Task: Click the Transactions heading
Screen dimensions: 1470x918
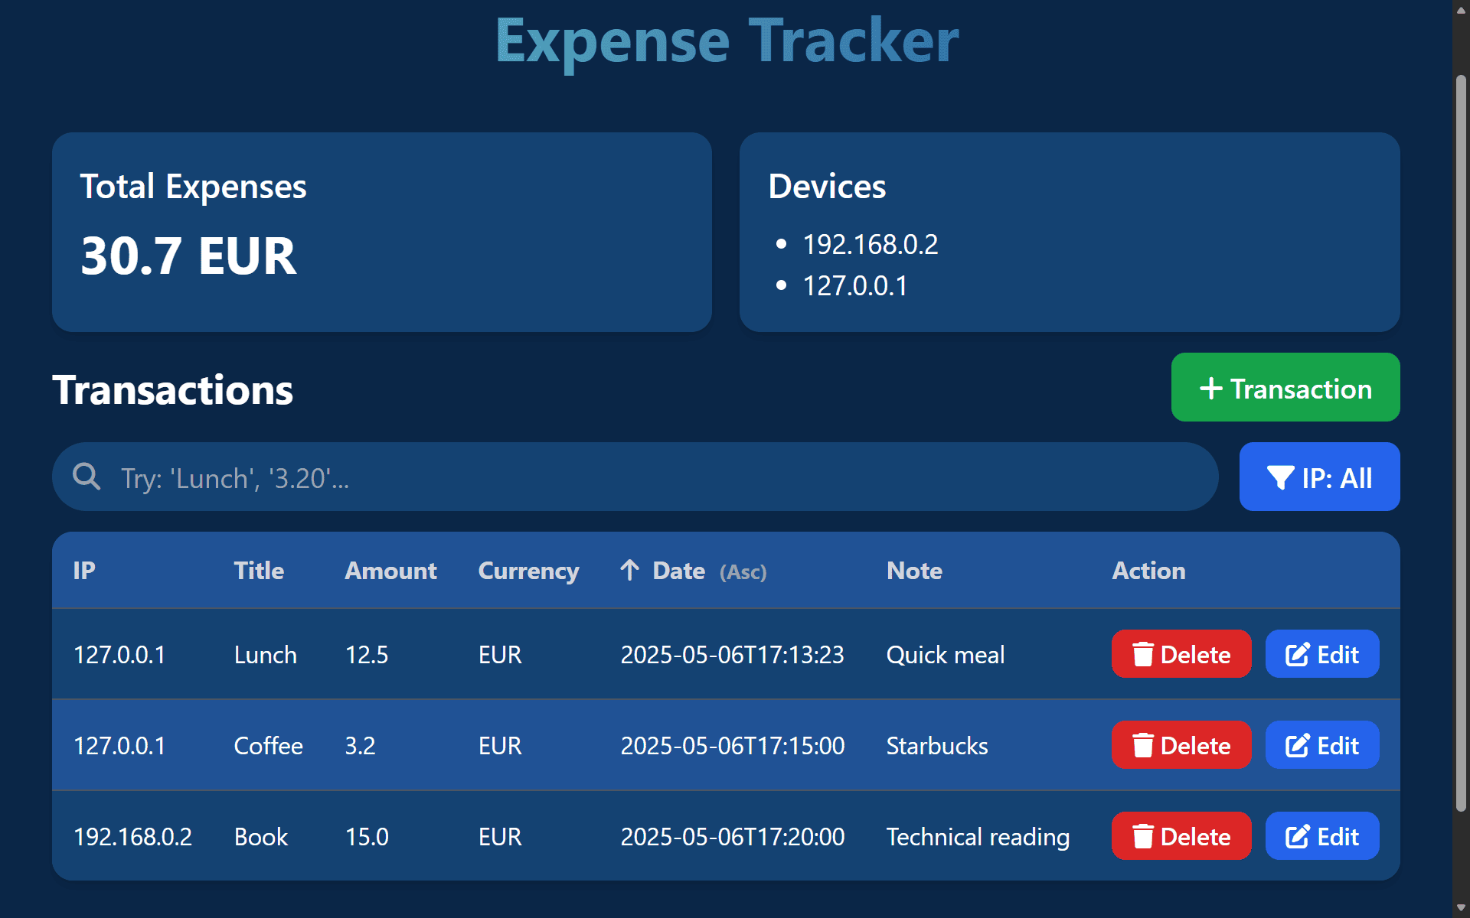Action: click(x=172, y=390)
